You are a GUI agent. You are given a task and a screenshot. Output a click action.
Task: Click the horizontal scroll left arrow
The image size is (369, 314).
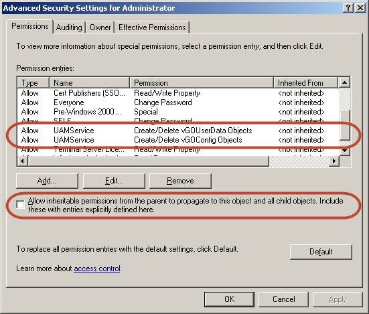click(22, 161)
